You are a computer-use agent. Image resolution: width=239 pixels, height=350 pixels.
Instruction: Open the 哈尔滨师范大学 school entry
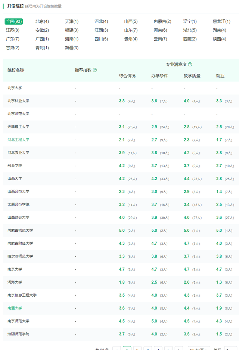pos(20,256)
